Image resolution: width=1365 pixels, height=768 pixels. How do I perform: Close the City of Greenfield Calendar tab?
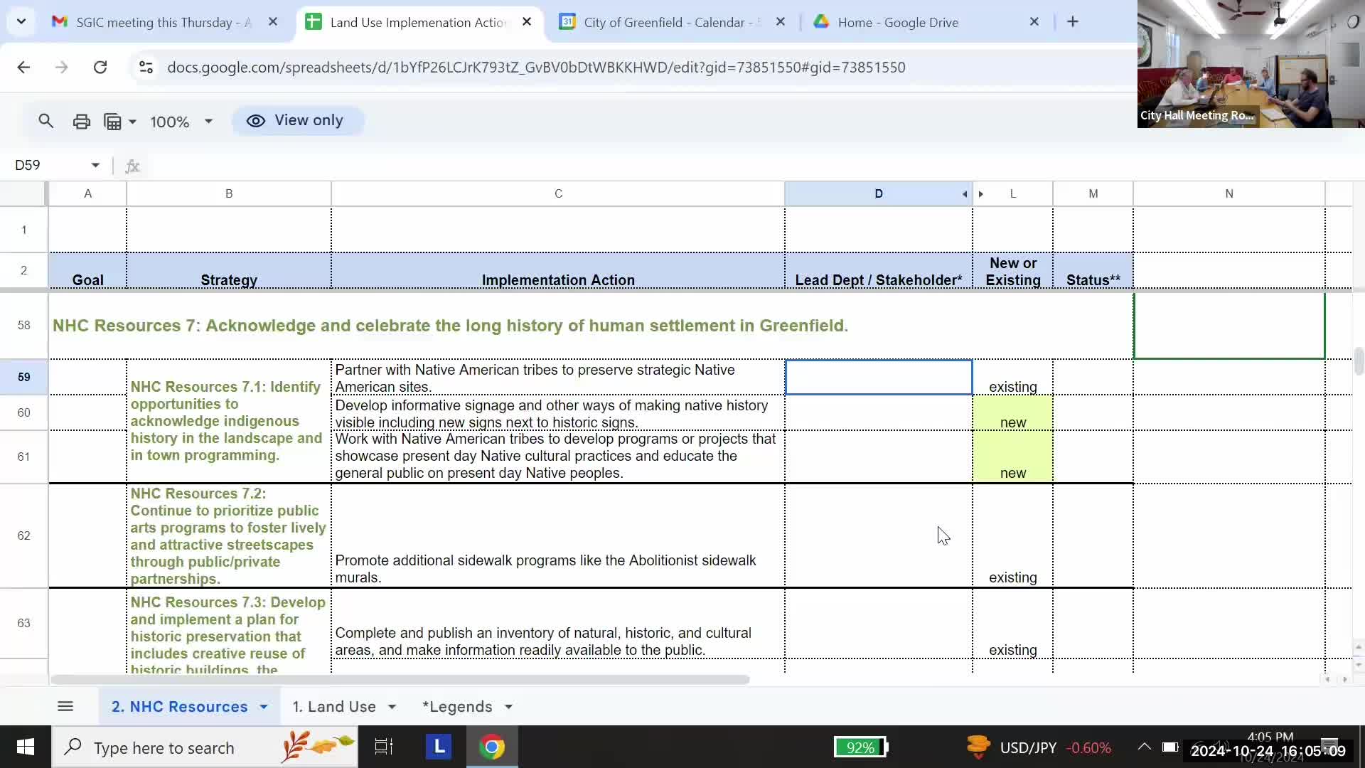tap(781, 22)
